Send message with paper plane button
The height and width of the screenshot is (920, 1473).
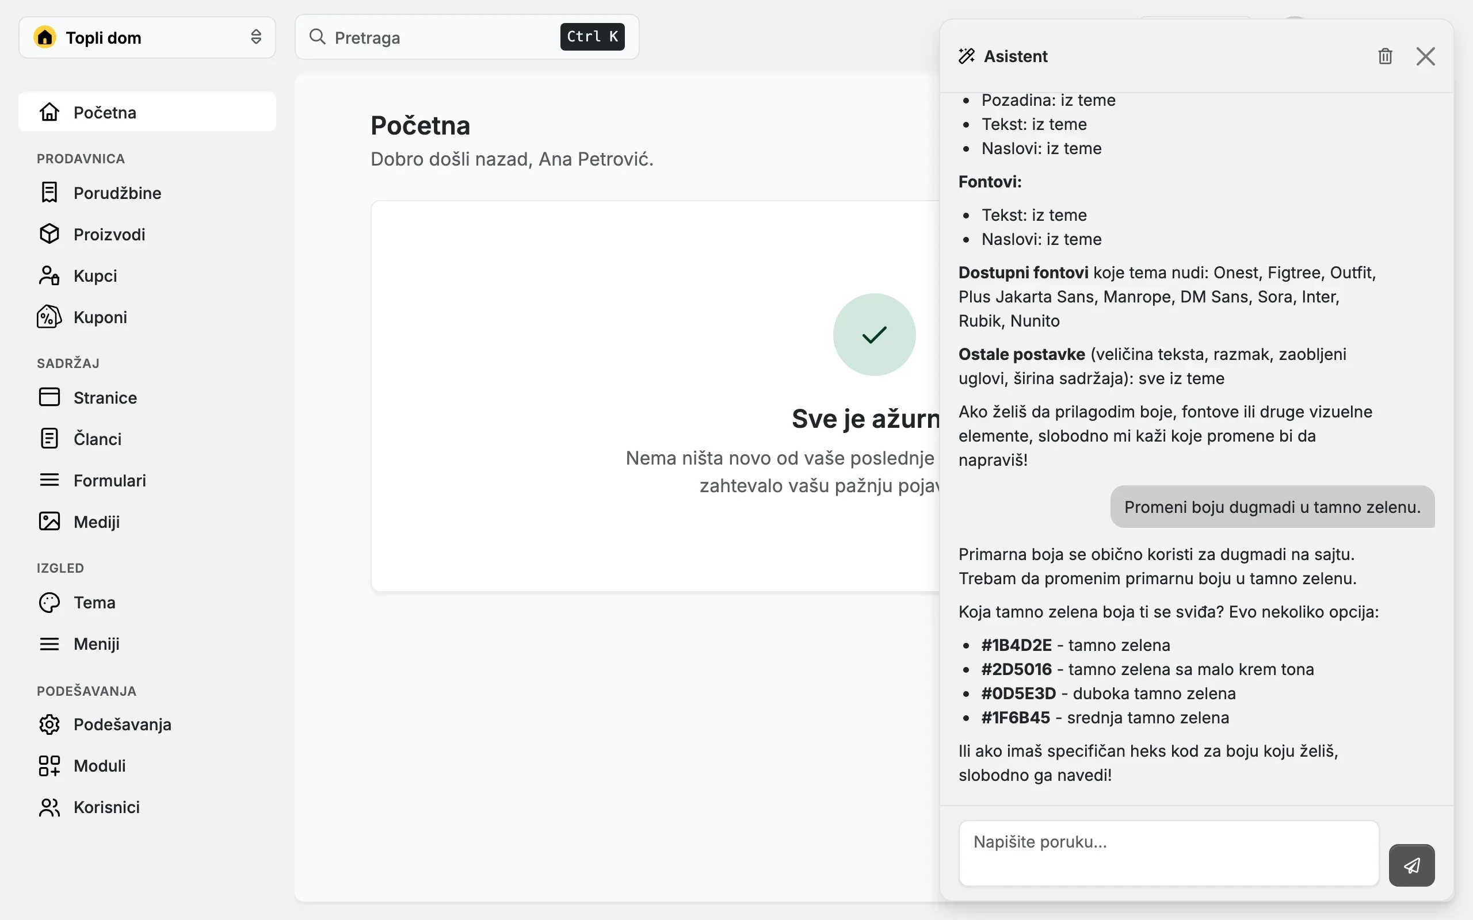pyautogui.click(x=1411, y=865)
